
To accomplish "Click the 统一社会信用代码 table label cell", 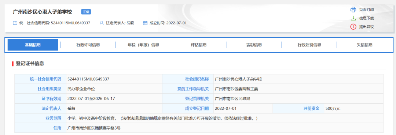I will click(40, 79).
